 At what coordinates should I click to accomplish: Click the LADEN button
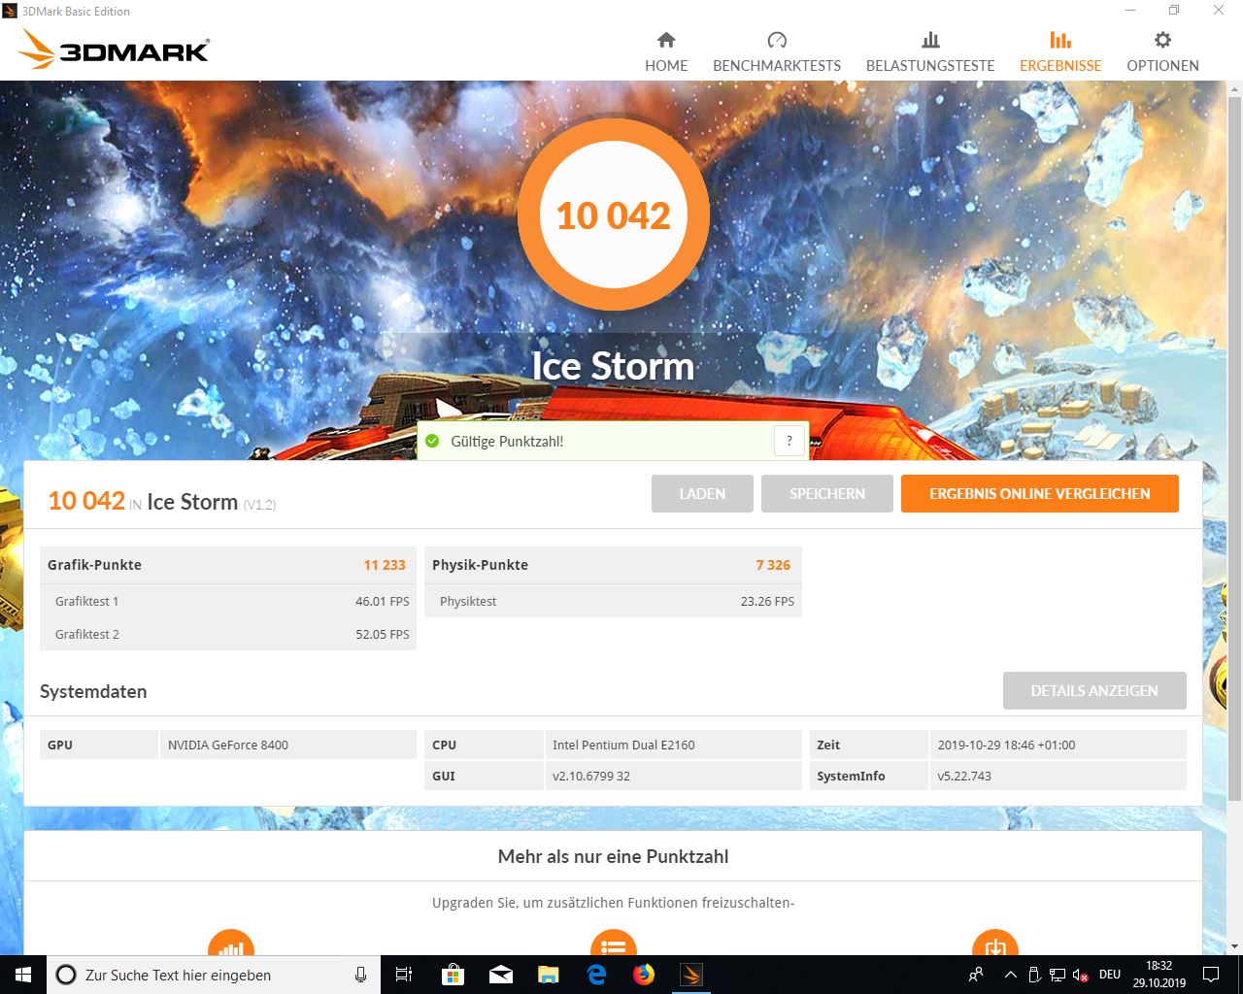702,493
